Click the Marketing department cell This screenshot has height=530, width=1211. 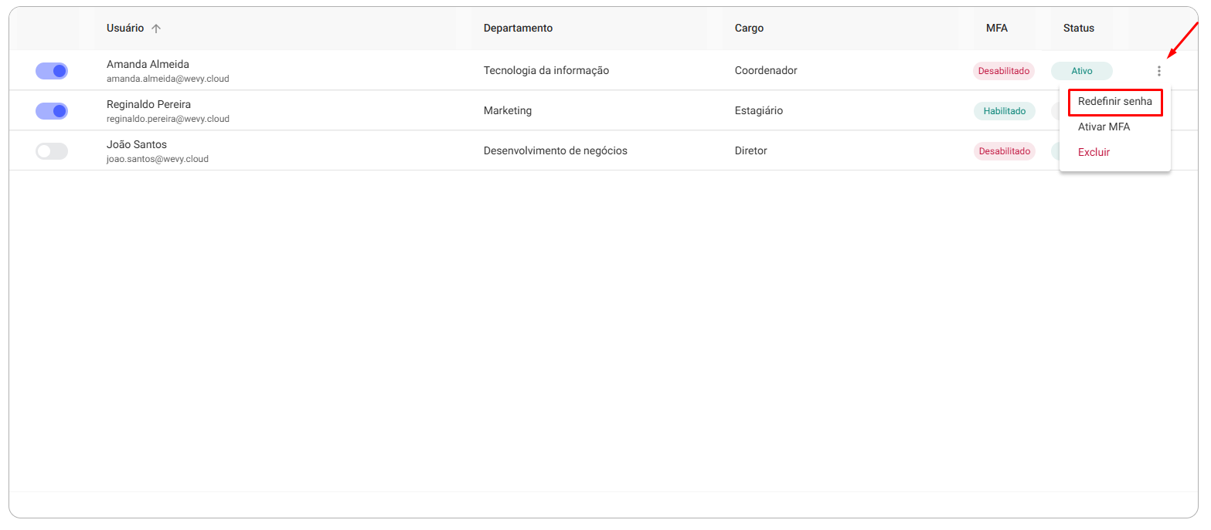click(508, 111)
